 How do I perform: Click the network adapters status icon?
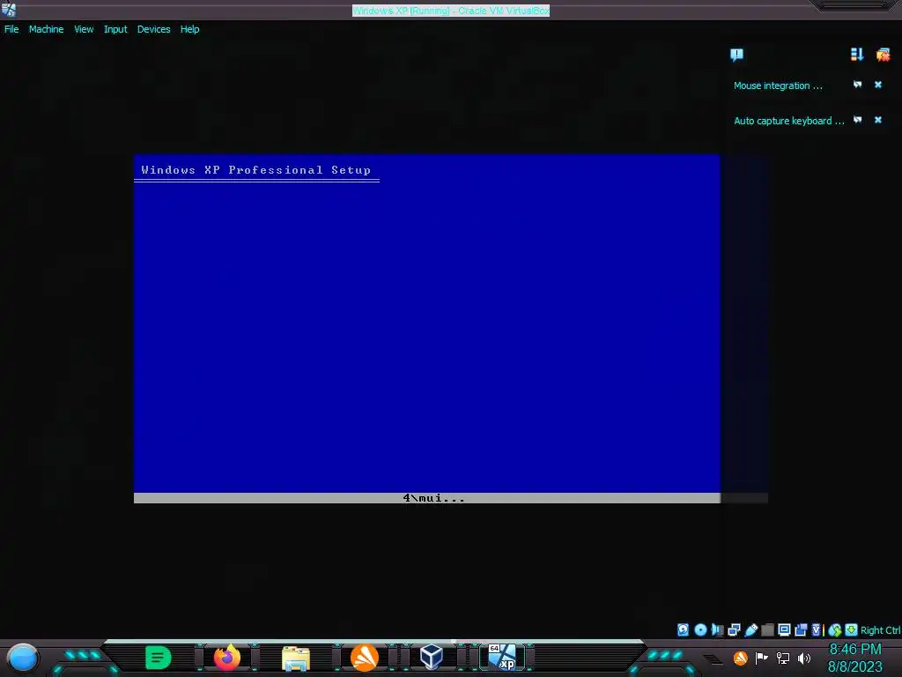pos(734,629)
